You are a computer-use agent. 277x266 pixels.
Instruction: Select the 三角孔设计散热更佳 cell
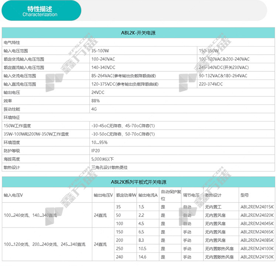coord(109,167)
